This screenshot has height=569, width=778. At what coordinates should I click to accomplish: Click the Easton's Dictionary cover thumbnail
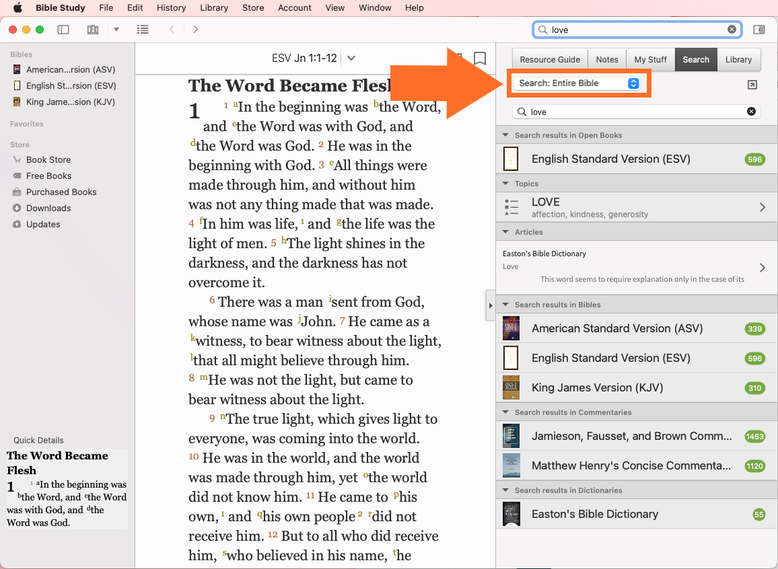(511, 514)
